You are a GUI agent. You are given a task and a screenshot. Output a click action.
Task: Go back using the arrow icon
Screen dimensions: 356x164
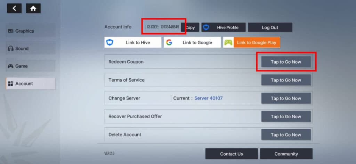14,8
